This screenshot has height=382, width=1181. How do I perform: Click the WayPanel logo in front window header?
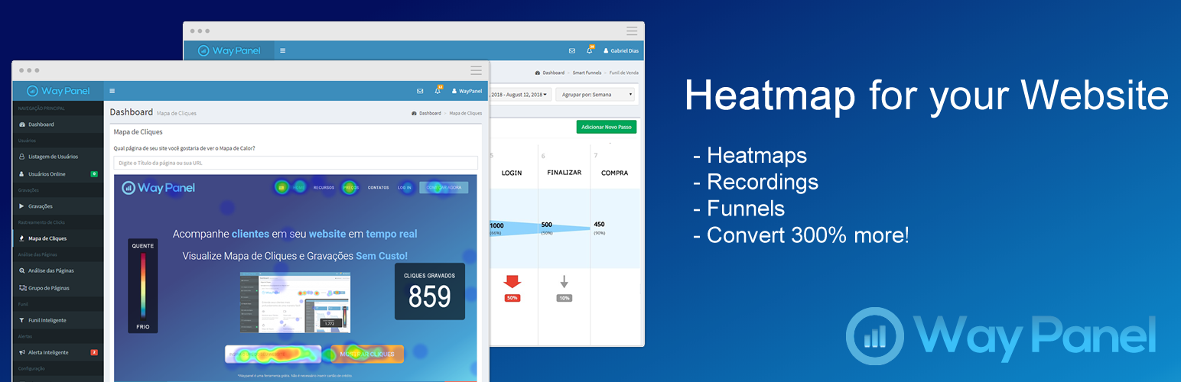point(58,91)
